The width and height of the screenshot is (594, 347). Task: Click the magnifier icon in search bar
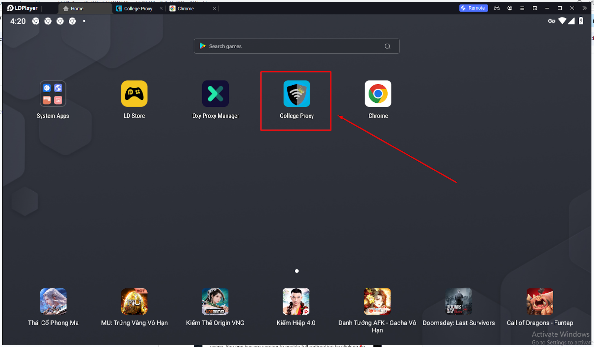click(x=387, y=46)
